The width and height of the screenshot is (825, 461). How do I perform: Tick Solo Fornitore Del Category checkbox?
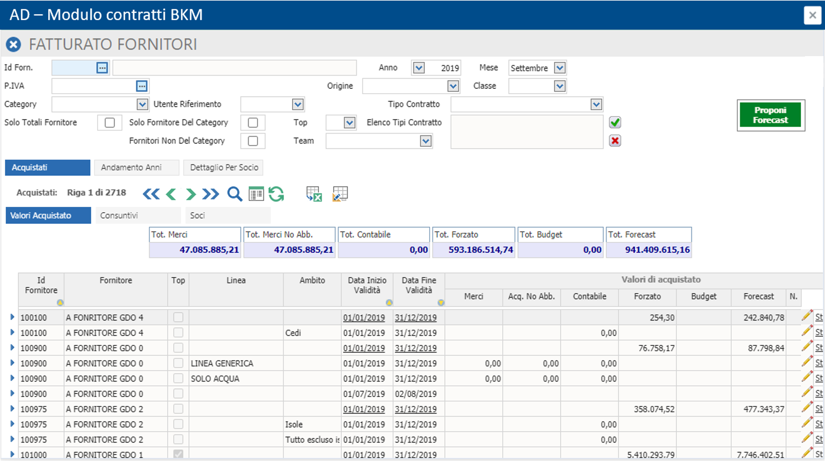[253, 122]
